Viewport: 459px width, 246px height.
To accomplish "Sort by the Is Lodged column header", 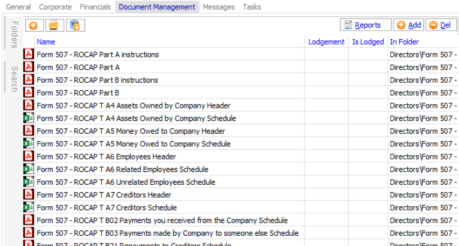I will (x=368, y=41).
